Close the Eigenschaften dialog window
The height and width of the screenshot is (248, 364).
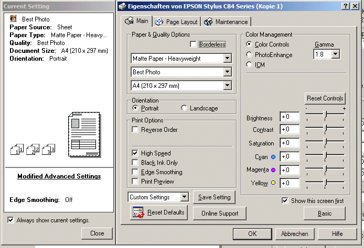tap(355, 6)
